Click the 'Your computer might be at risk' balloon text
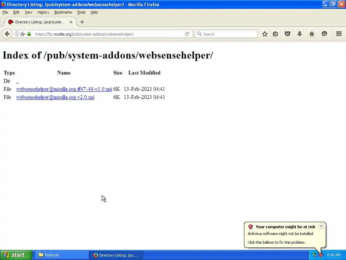 pyautogui.click(x=286, y=226)
